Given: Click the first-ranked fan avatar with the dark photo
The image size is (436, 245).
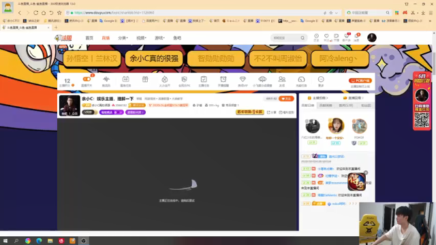Looking at the screenshot, I should click(x=313, y=126).
